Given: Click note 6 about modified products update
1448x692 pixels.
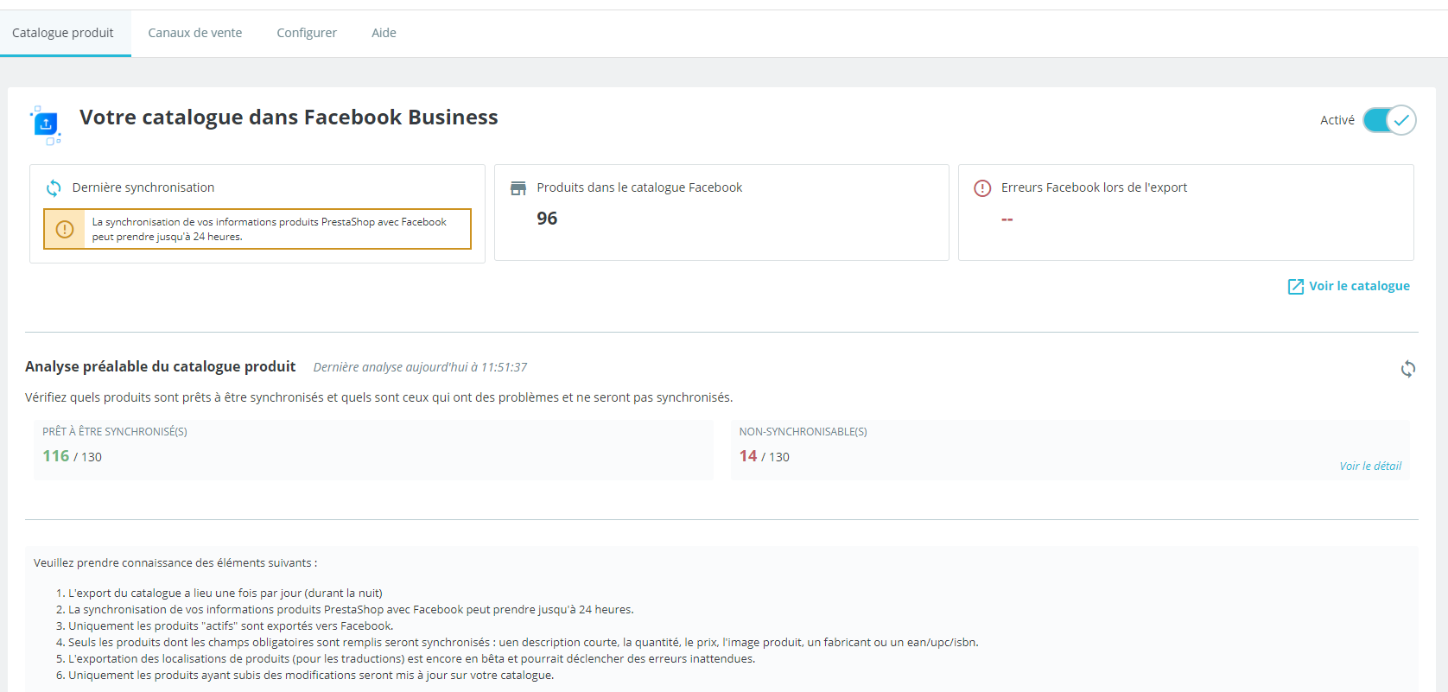Looking at the screenshot, I should 311,676.
